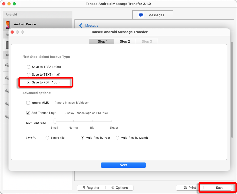Select Multi-files by Month option
The height and width of the screenshot is (194, 237).
coord(117,138)
